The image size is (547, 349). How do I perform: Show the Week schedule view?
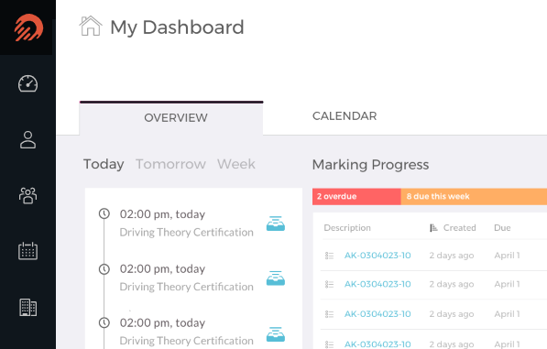coord(236,164)
